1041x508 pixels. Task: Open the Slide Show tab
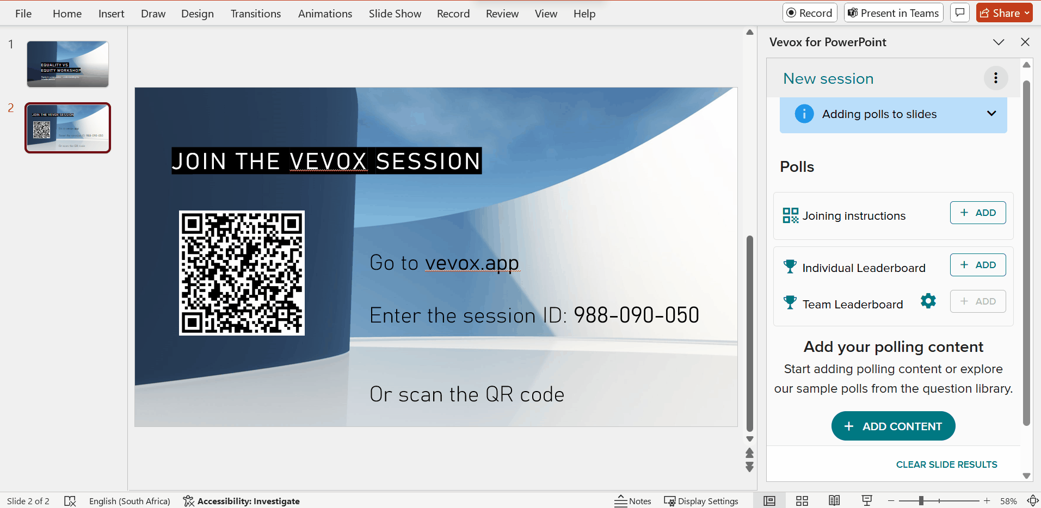(395, 14)
